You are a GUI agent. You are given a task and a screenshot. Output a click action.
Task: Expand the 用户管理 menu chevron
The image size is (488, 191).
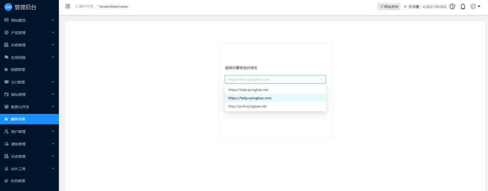(53, 131)
